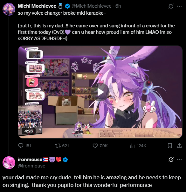Viewport: 186px width, 192px height.
Task: Open ironmouse's pink-haired profile avatar
Action: [x=9, y=163]
